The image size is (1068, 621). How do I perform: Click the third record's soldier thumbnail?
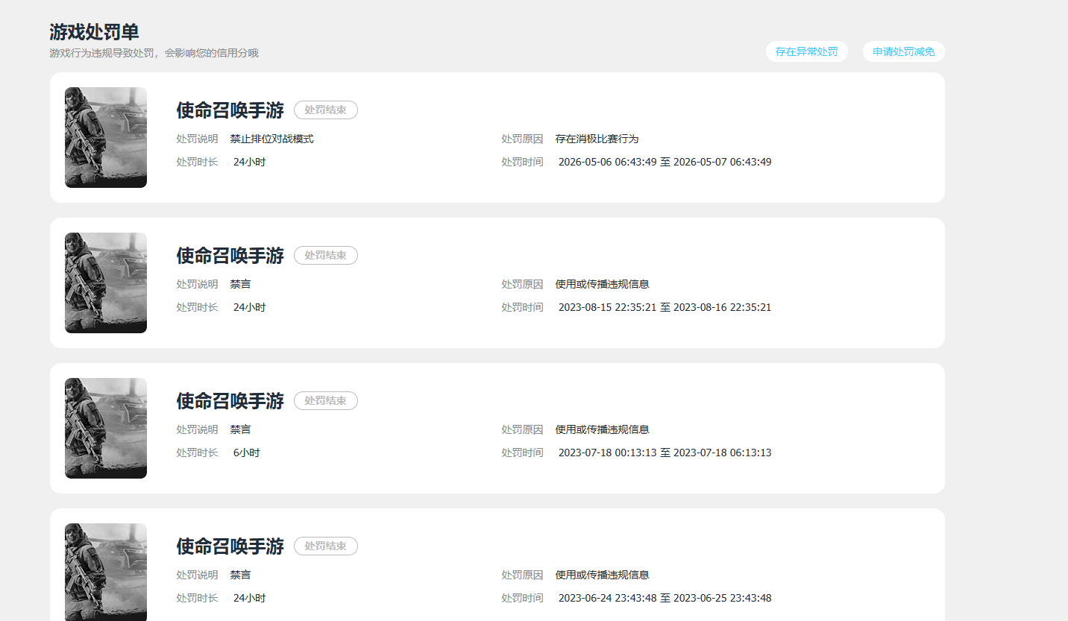pos(106,428)
